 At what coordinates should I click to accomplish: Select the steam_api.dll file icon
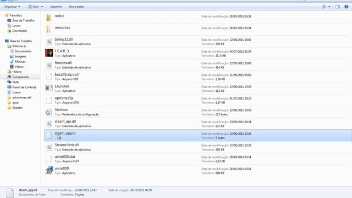coord(49,123)
